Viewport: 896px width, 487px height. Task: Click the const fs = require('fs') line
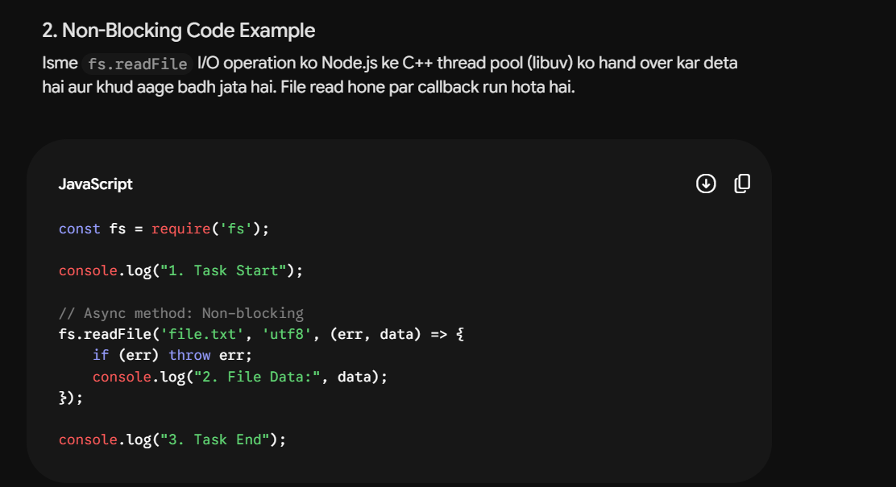point(164,229)
